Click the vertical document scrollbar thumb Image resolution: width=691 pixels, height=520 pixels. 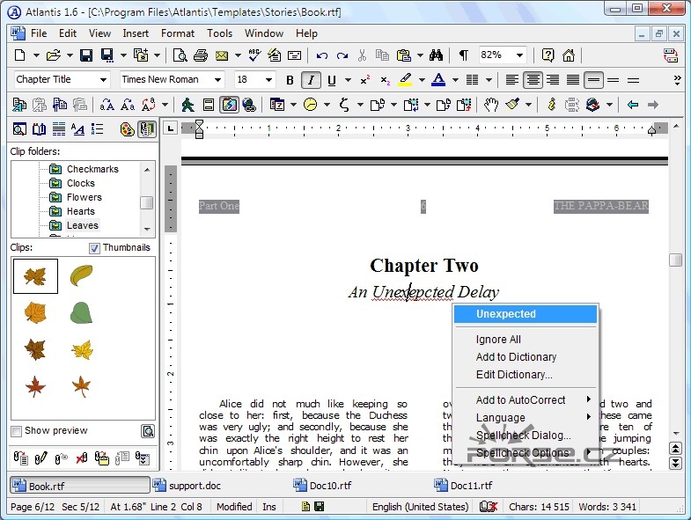pos(675,260)
